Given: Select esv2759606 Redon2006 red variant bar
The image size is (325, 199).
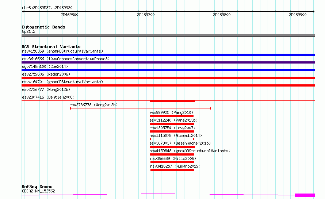Looking at the screenshot, I should 168,78.
